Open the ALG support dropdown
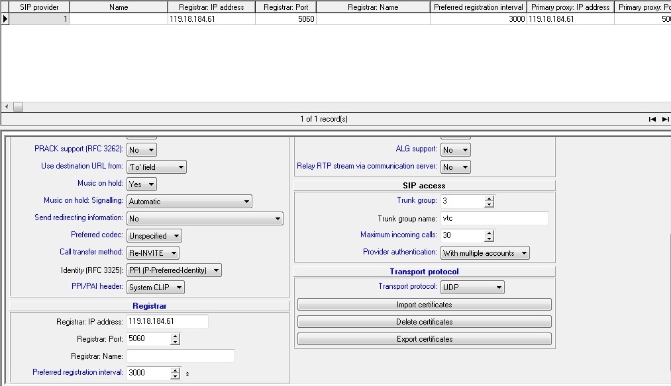 click(456, 150)
